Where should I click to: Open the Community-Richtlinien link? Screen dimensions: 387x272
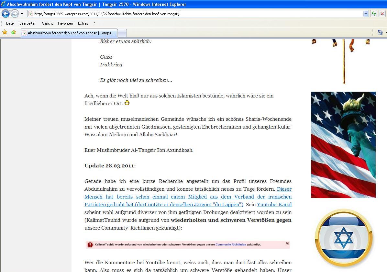(231, 244)
